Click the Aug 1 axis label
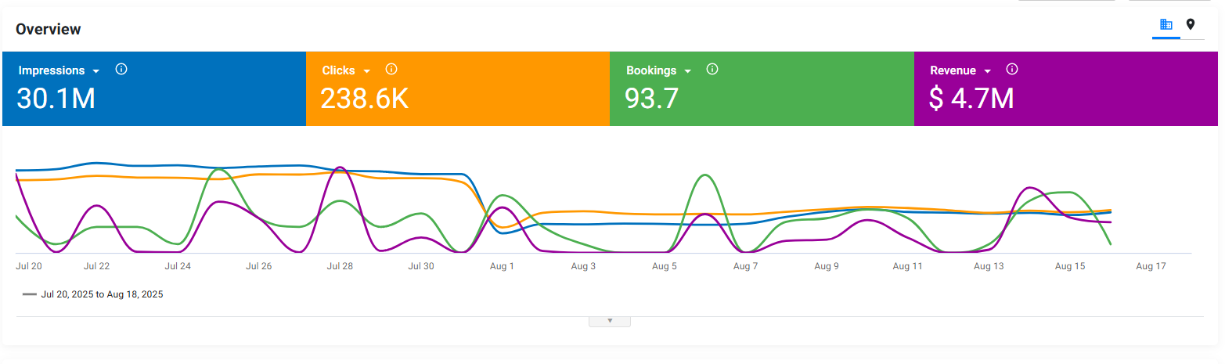Viewport: 1225px width, 364px height. [502, 266]
